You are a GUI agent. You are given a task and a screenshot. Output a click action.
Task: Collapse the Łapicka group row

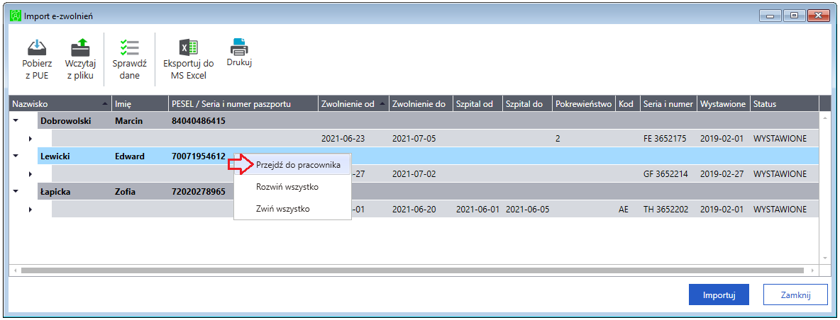pos(16,191)
